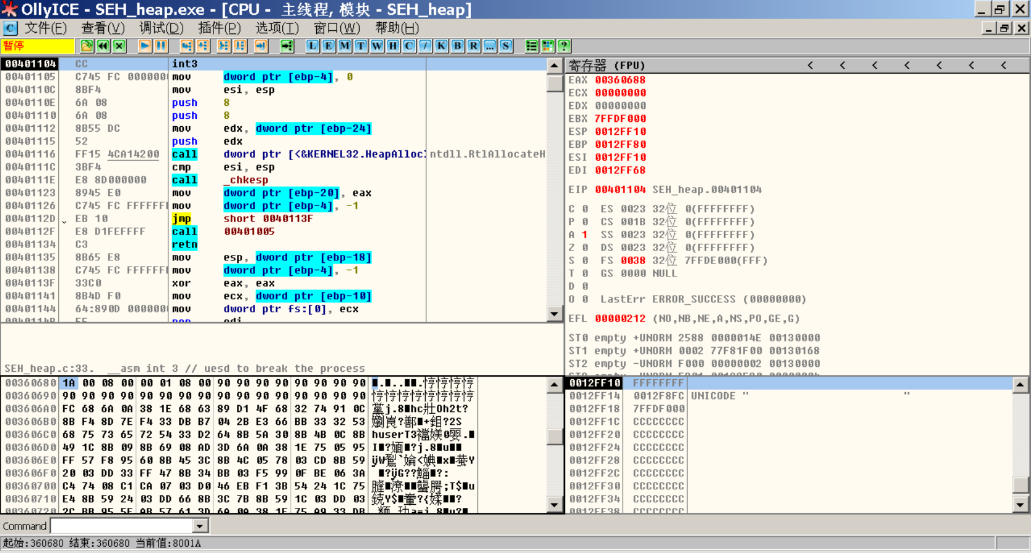1031x553 pixels.
Task: Select the int3 instruction at 00401104
Action: tap(184, 64)
